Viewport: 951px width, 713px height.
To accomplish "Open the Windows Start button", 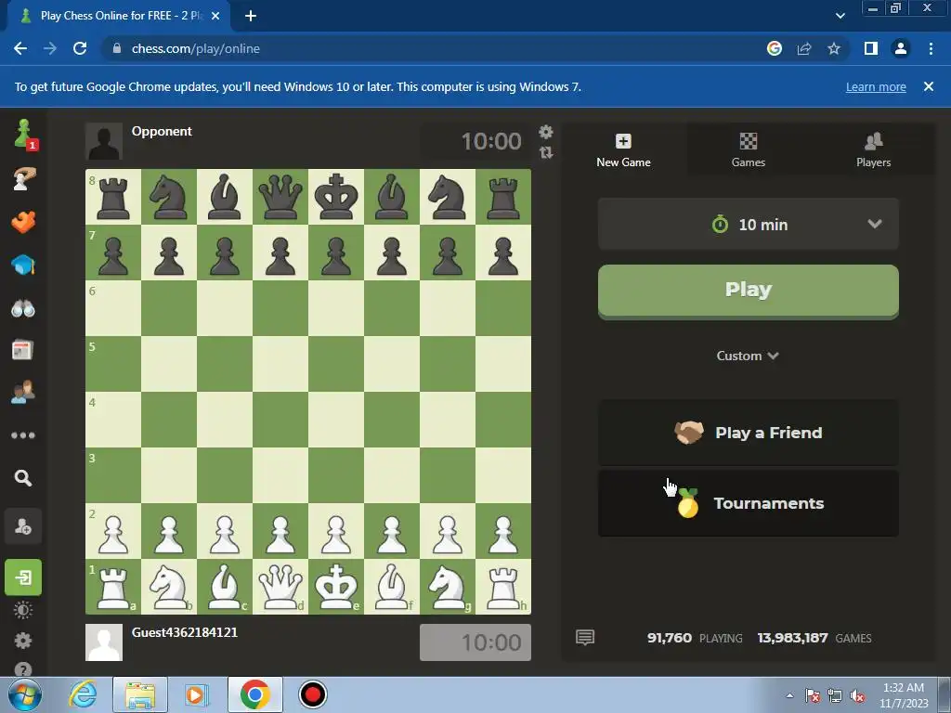I will click(x=25, y=694).
